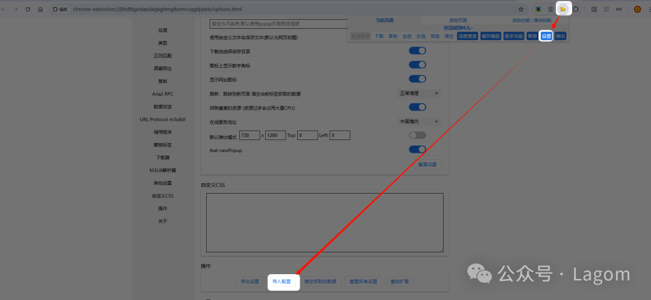Click the browser back arrow

coord(4,9)
